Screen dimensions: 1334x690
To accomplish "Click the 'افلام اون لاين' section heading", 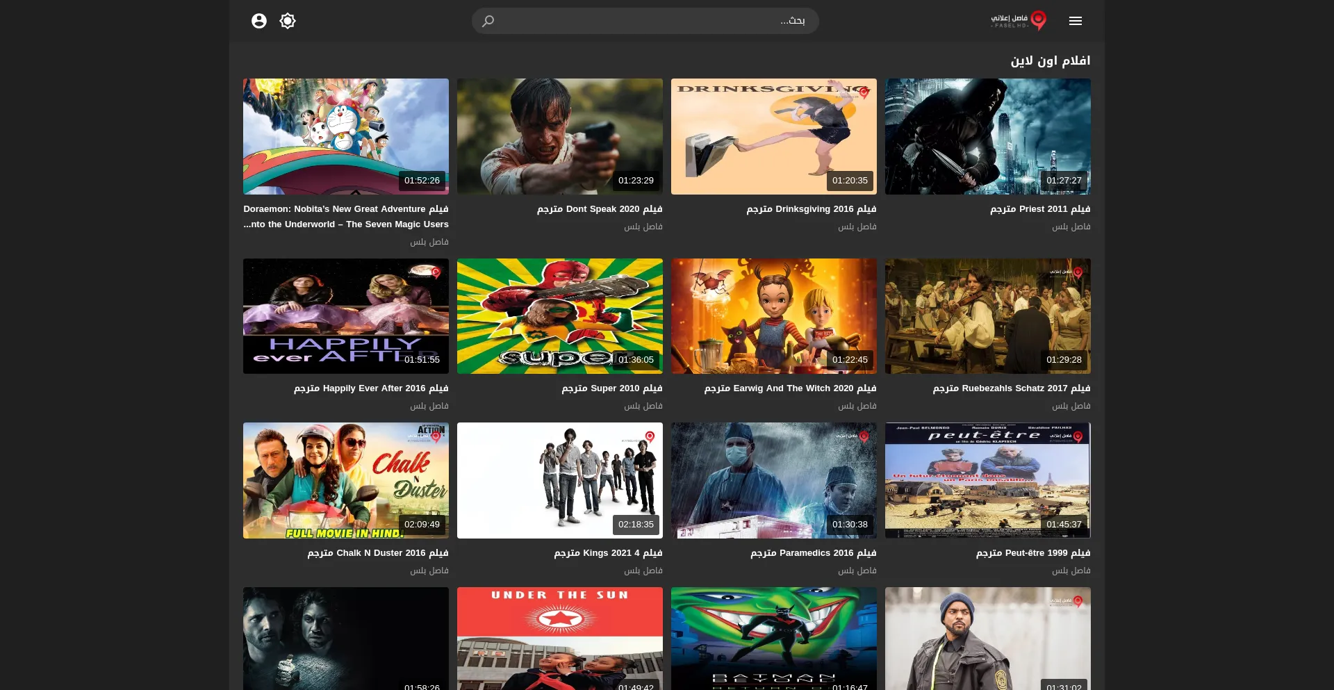I will click(x=1051, y=60).
